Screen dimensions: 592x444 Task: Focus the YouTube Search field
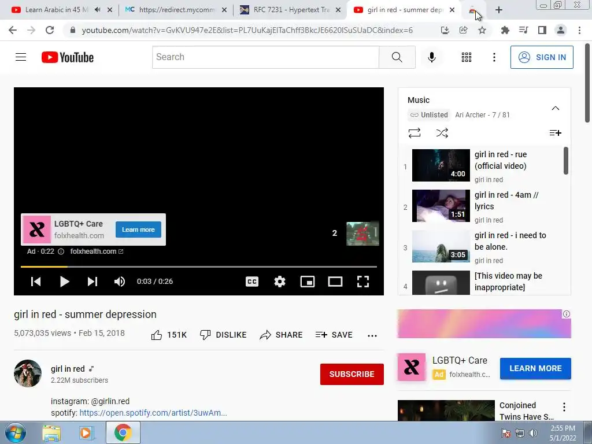265,57
